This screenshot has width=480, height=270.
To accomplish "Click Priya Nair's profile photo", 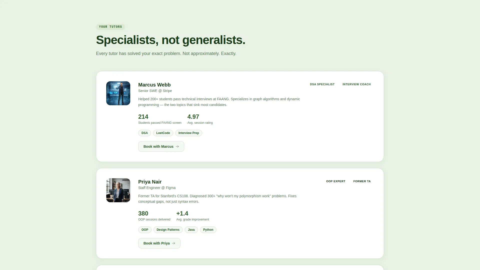I will pos(118,190).
